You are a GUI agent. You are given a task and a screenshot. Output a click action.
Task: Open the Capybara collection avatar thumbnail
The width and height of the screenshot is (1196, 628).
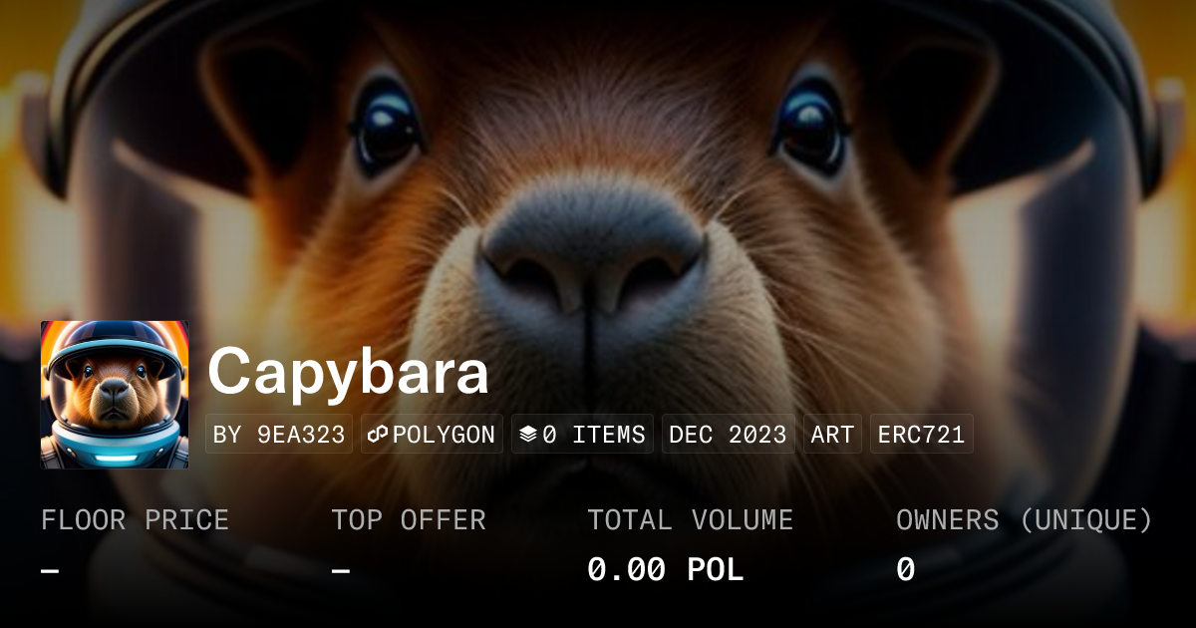tap(115, 395)
